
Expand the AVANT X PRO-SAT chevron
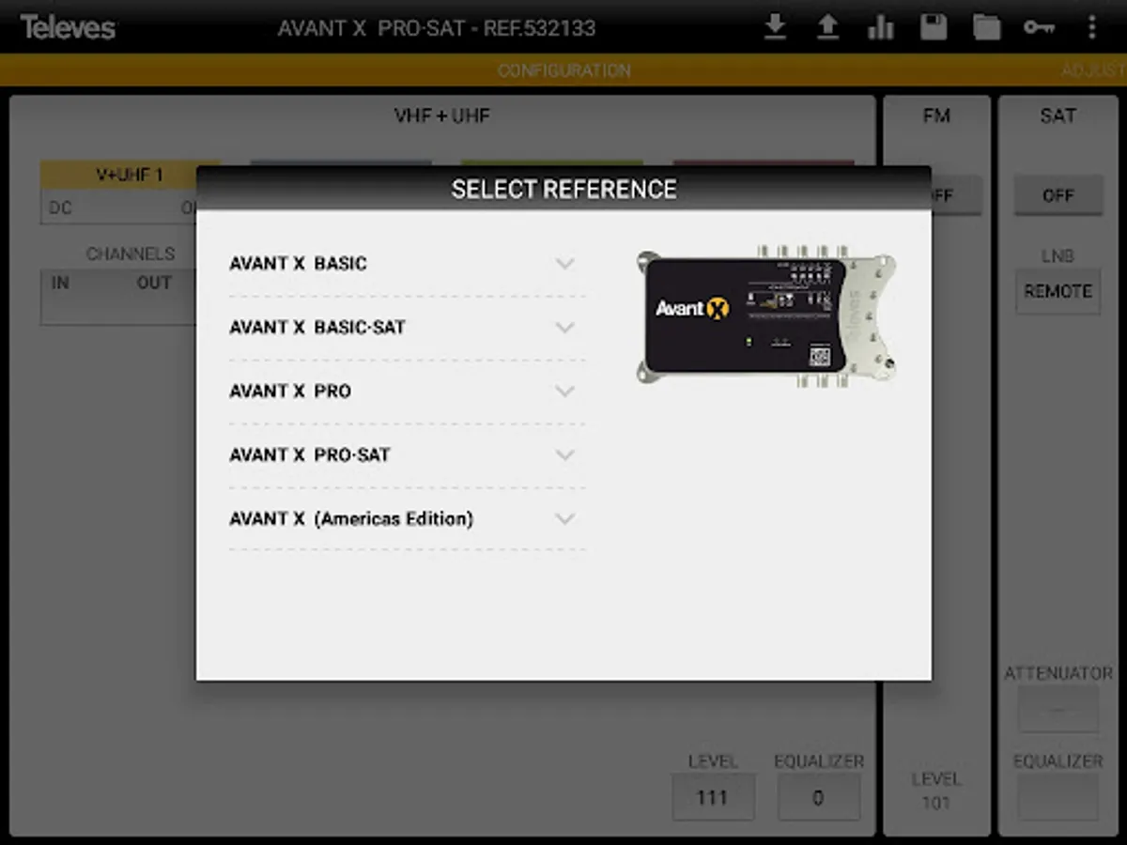click(x=564, y=454)
